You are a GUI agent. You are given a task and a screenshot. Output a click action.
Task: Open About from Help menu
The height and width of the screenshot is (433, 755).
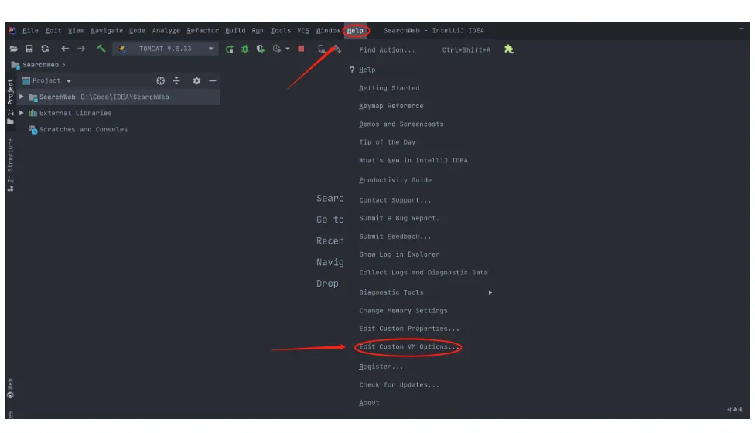coord(369,403)
